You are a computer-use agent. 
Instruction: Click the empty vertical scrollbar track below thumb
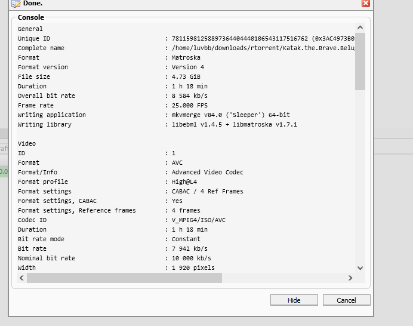pyautogui.click(x=360, y=179)
